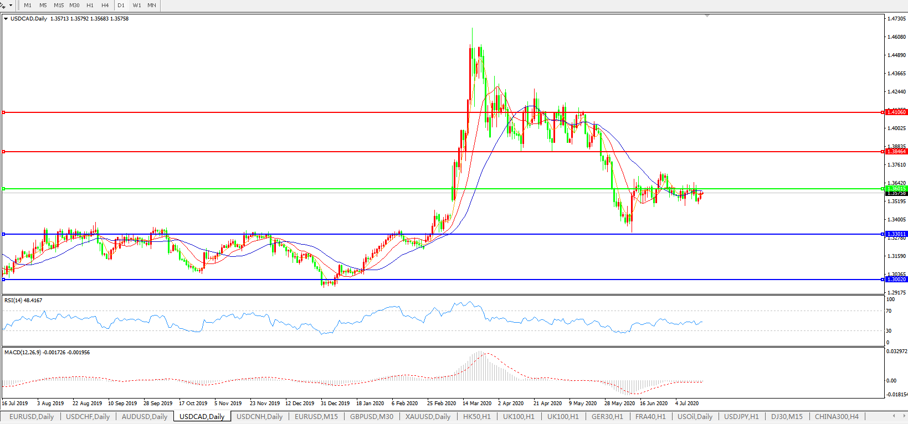Screen dimensions: 908x424
Task: Click the green 1.36015 price level label
Action: point(896,189)
